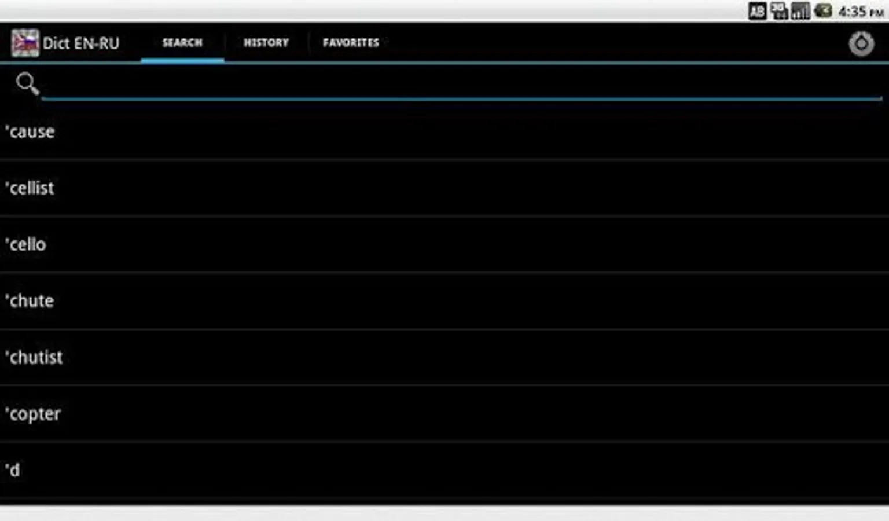Open the Dict EN-RU app icon

tap(25, 43)
